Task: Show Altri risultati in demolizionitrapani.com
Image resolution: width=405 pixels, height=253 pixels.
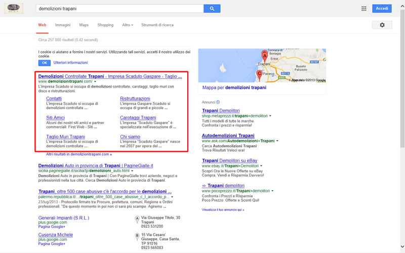Action: [x=79, y=154]
